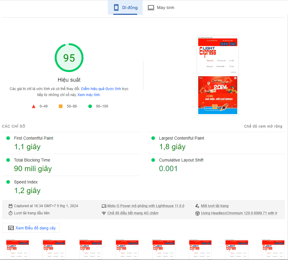The height and width of the screenshot is (260, 288).
Task: Open the Điểm hiệu quả được tính link
Action: 101,89
